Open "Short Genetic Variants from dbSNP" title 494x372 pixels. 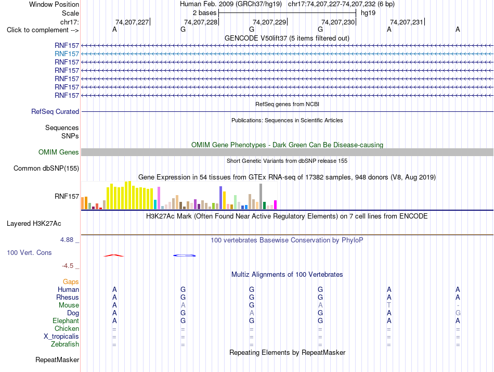(287, 161)
